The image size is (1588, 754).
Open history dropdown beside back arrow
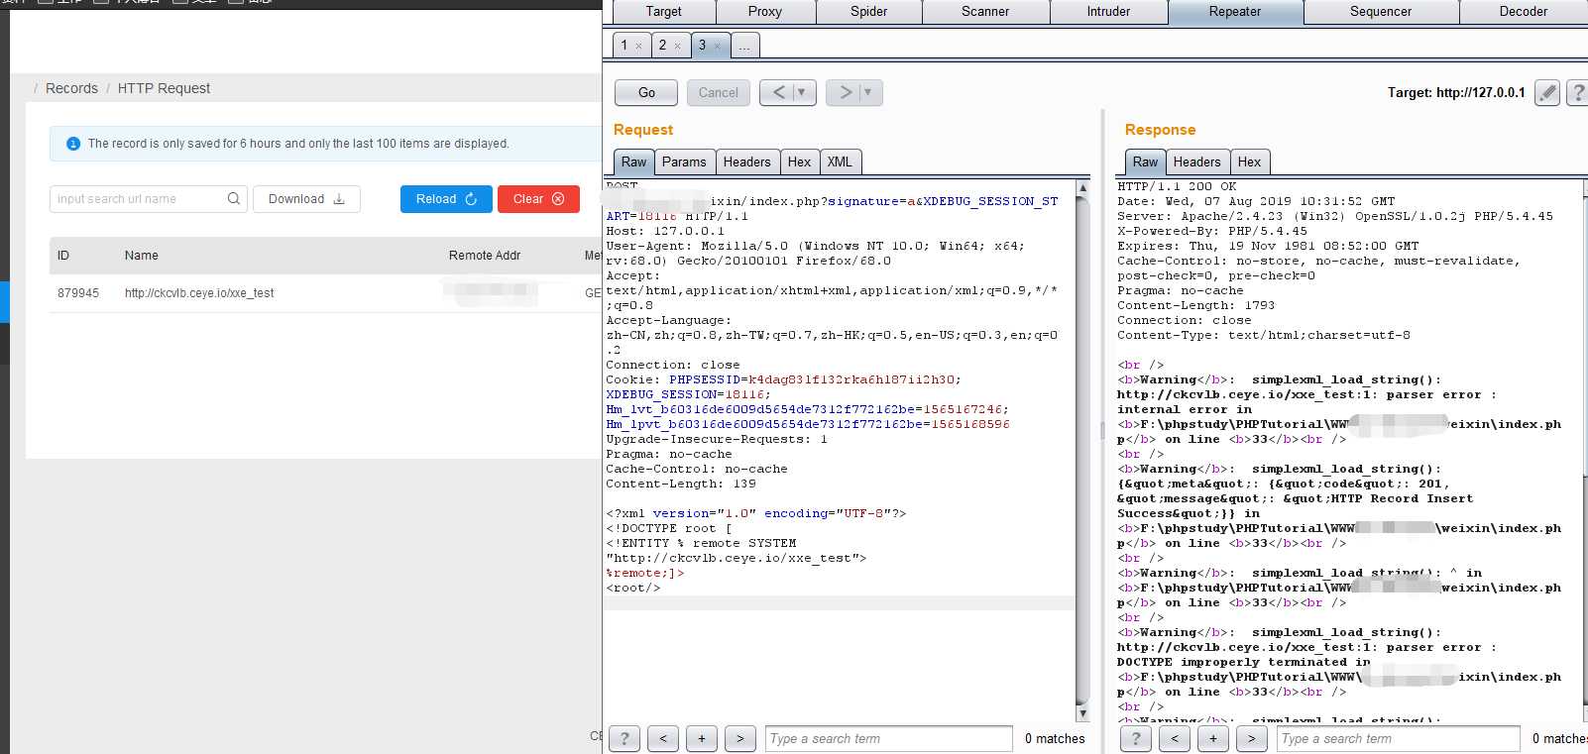point(802,92)
